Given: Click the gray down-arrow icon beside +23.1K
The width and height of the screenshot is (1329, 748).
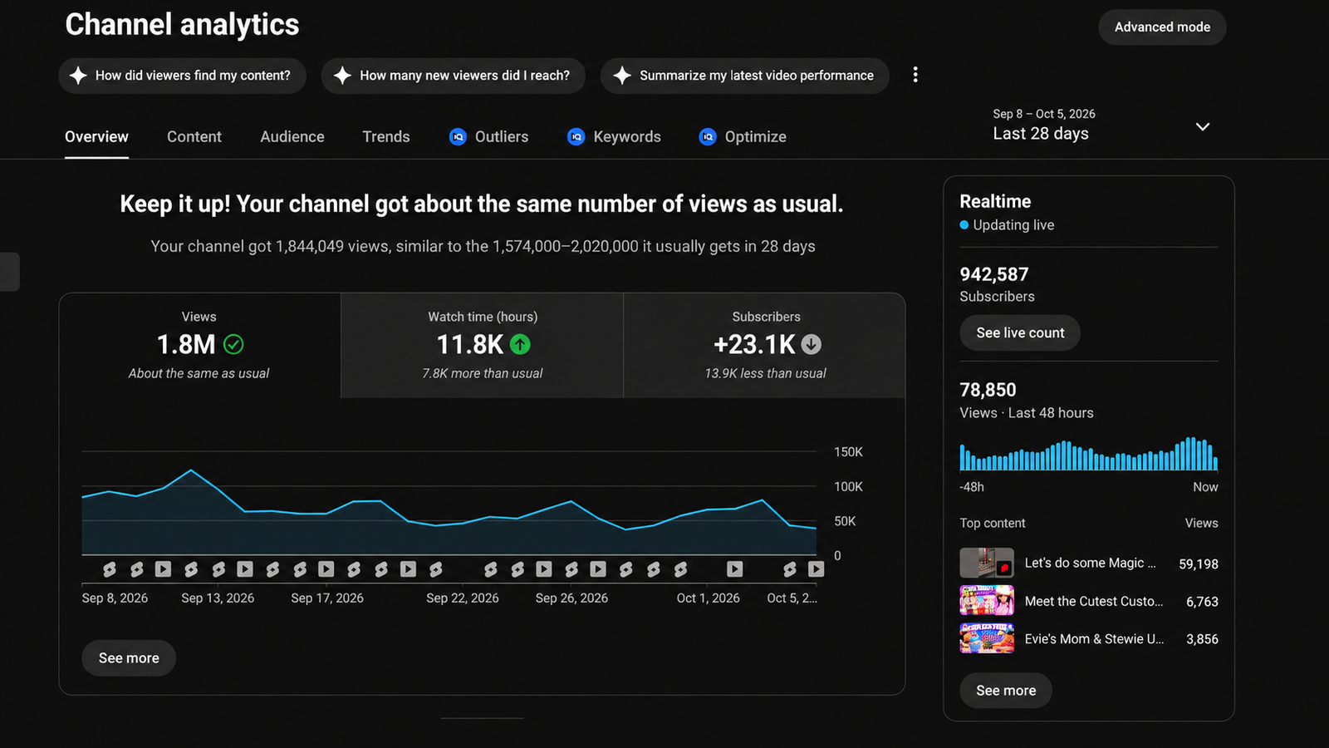Looking at the screenshot, I should click(x=812, y=344).
